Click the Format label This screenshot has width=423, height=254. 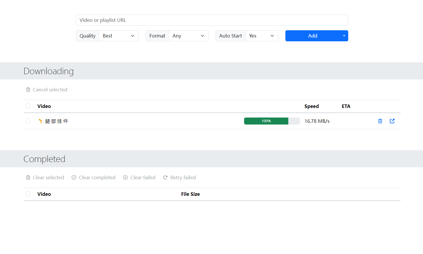click(157, 36)
